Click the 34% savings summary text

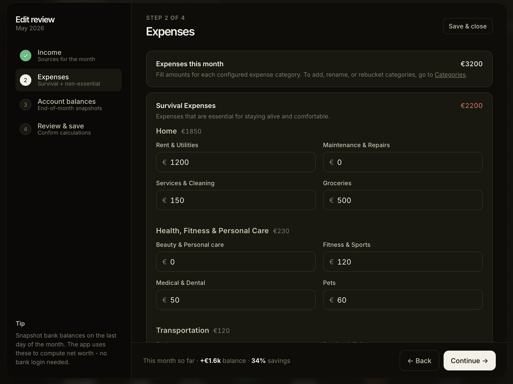271,361
